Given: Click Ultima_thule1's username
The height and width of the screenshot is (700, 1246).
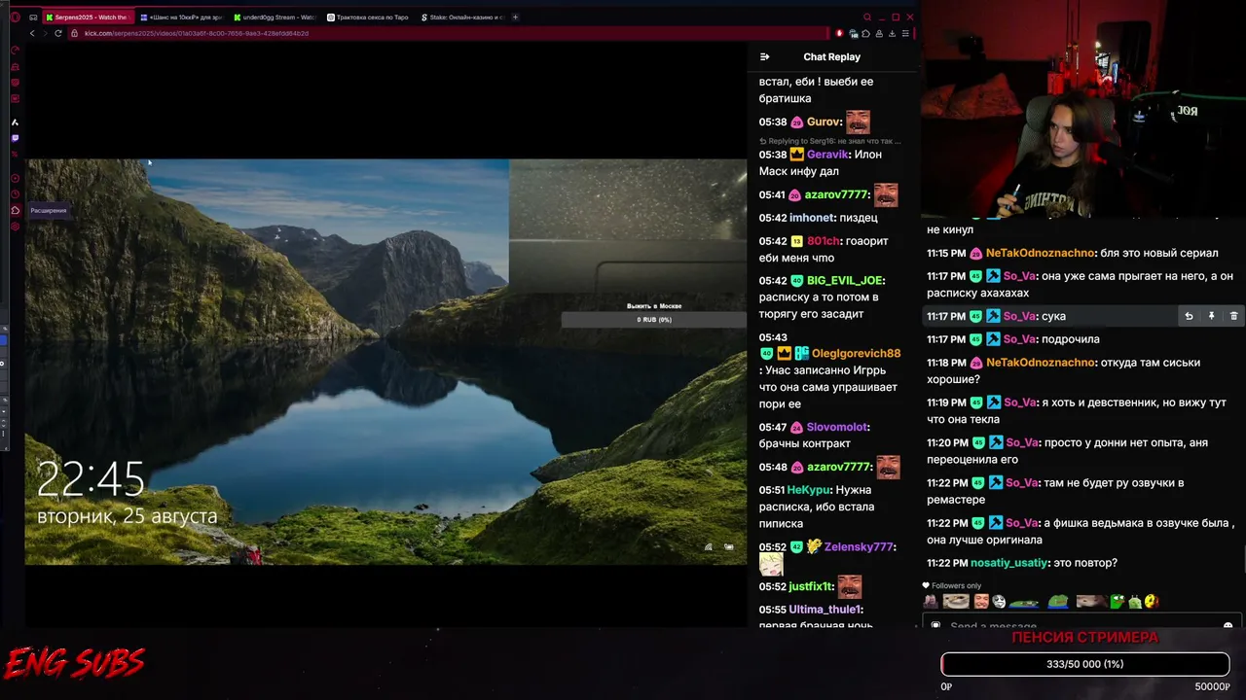Looking at the screenshot, I should pyautogui.click(x=825, y=610).
